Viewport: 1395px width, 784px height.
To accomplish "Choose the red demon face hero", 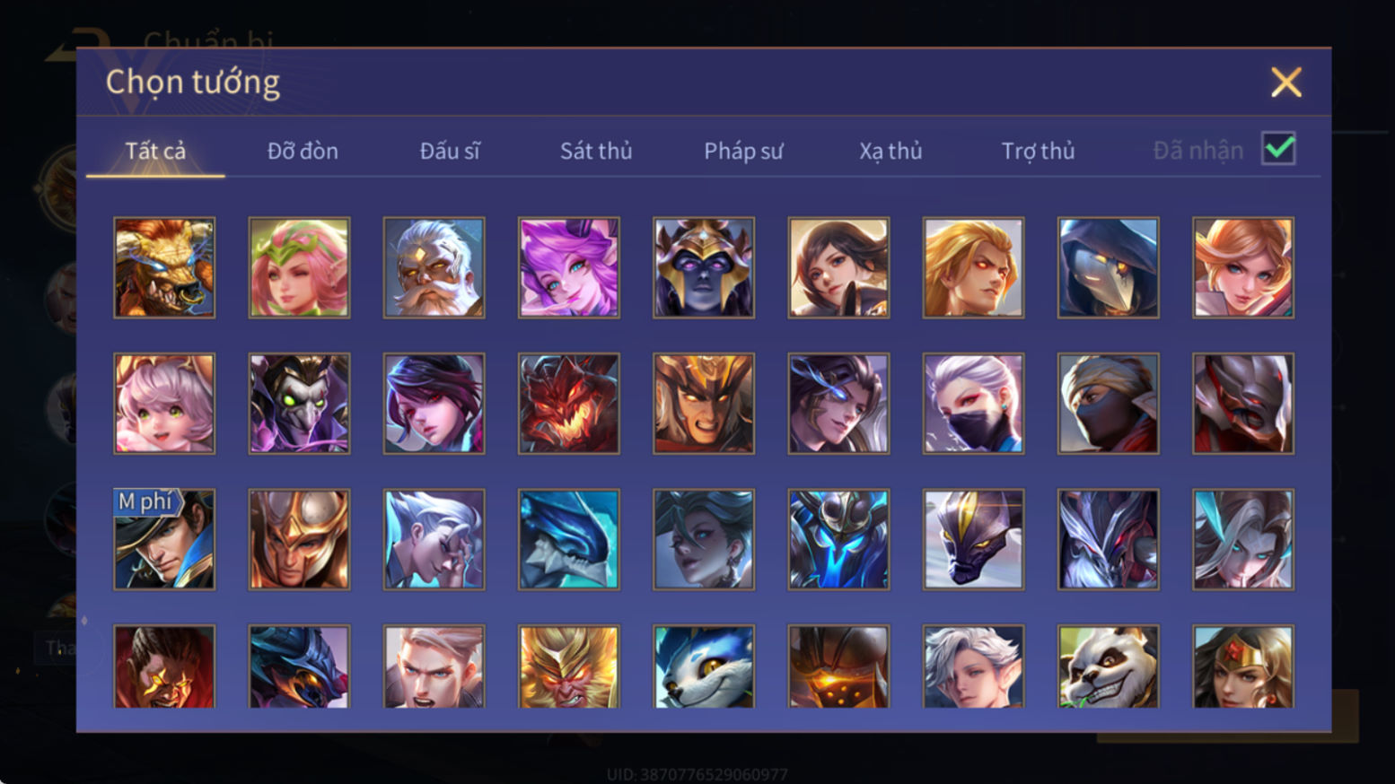I will (x=569, y=403).
